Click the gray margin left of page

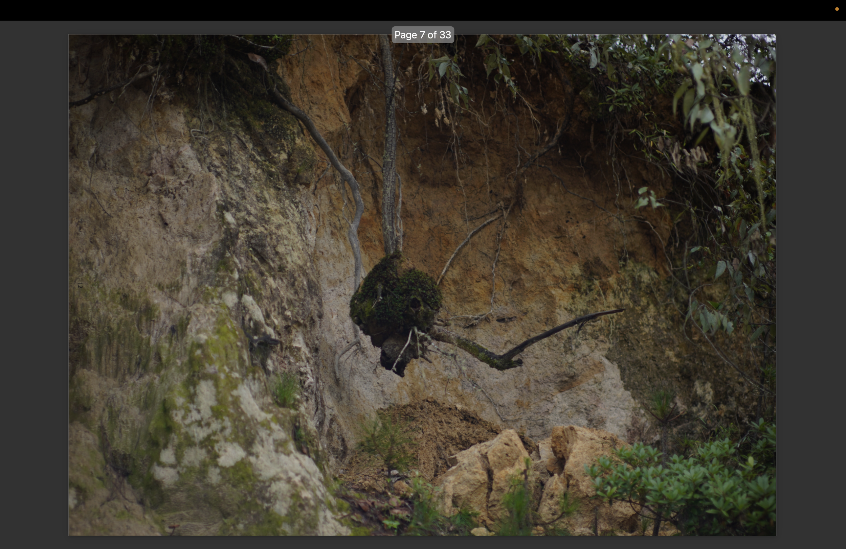pyautogui.click(x=34, y=284)
